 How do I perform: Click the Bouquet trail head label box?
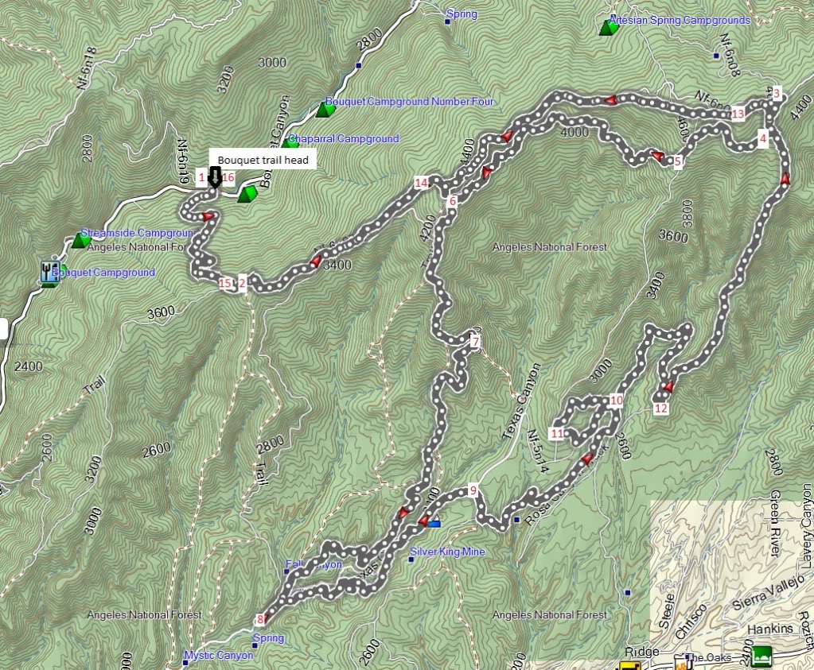point(263,160)
